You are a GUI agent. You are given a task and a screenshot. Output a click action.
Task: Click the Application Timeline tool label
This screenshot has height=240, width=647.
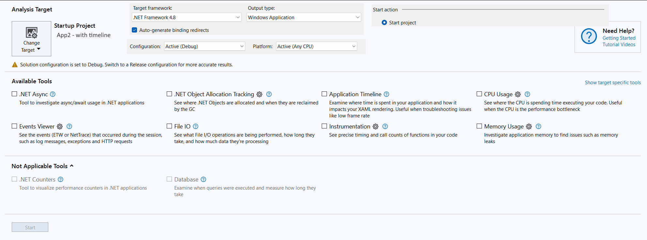tap(355, 94)
